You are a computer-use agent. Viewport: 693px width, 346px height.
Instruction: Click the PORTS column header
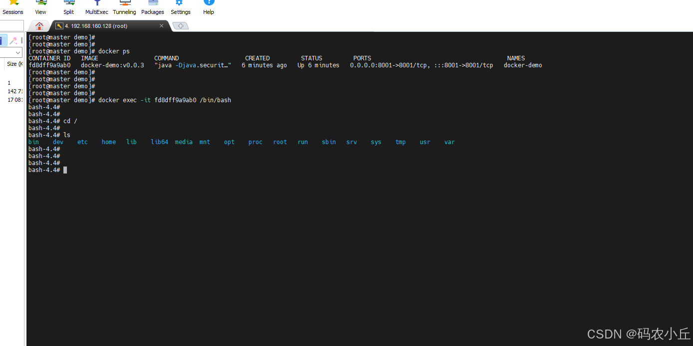coord(362,58)
